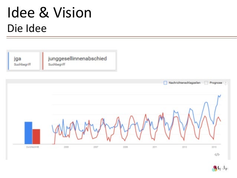This screenshot has height=178, width=237.
Task: Click the embed code icon below chart
Action: point(217,155)
